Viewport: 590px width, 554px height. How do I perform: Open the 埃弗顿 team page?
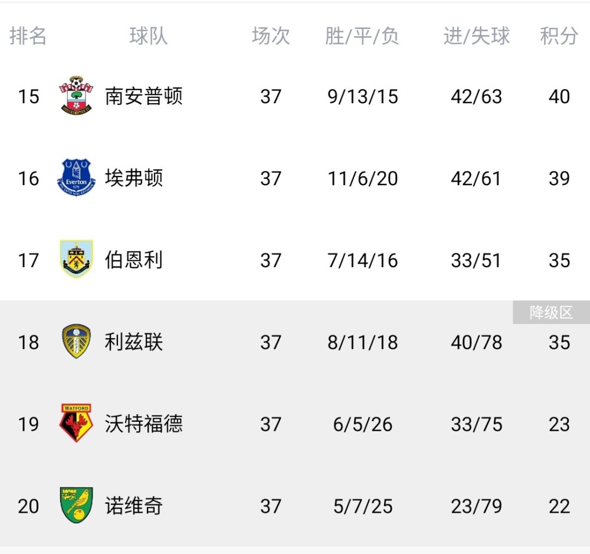[x=134, y=178]
